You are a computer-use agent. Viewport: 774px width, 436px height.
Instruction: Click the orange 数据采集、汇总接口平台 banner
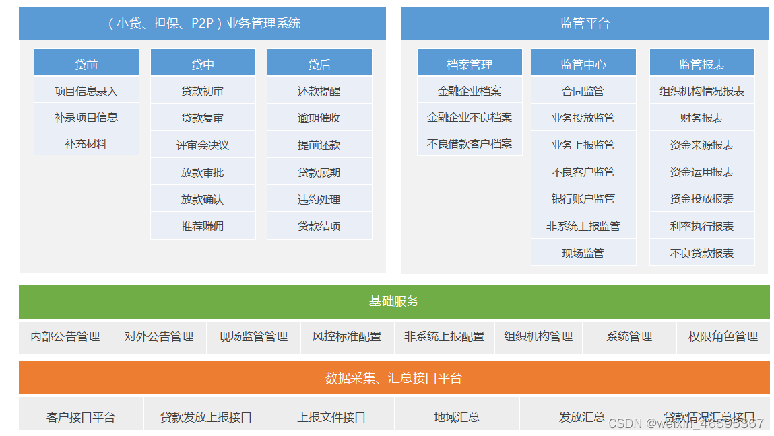coord(394,378)
